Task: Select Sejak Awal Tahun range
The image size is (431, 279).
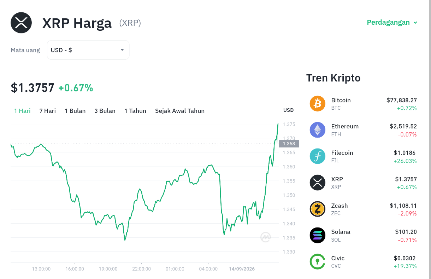Action: pyautogui.click(x=180, y=111)
